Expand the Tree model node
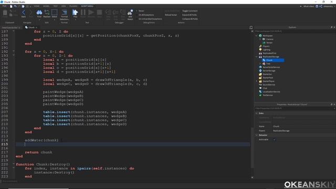Screen dimensions: 336x189 [x=260, y=64]
